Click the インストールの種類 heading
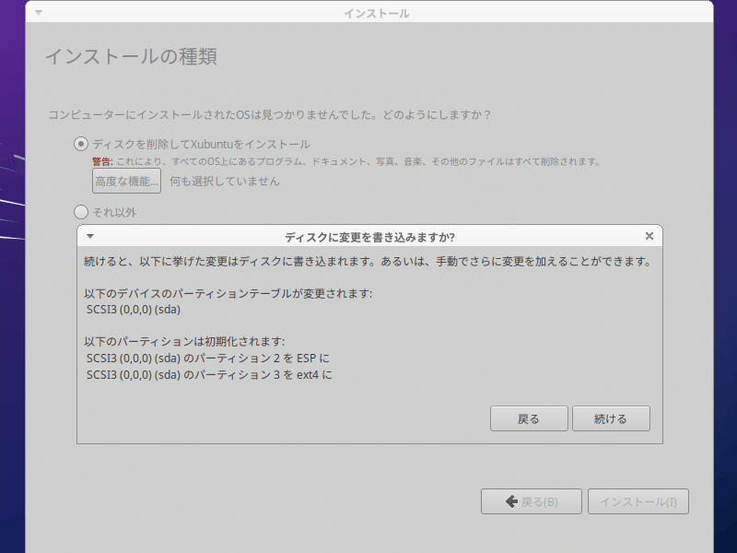The height and width of the screenshot is (553, 737). pyautogui.click(x=131, y=56)
